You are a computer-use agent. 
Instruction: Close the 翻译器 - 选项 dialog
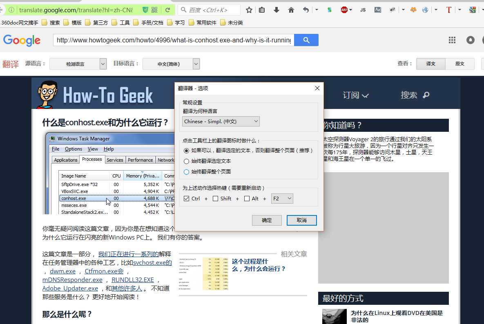click(x=317, y=88)
